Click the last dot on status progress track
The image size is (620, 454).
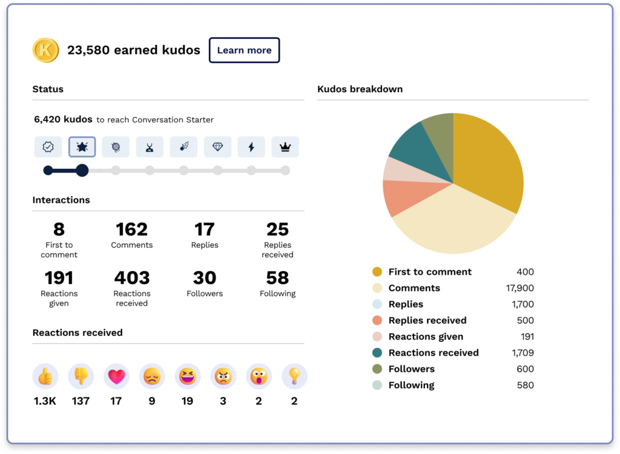[x=285, y=171]
